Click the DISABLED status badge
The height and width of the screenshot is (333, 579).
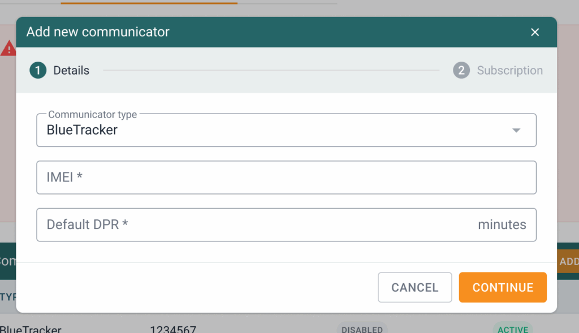pyautogui.click(x=362, y=329)
